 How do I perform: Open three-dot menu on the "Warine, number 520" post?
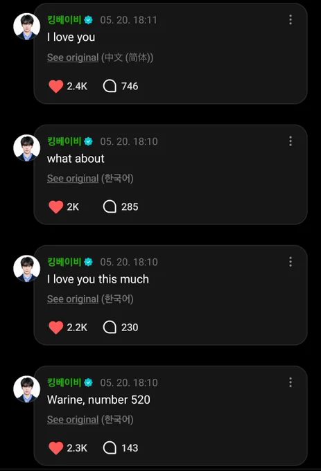(290, 382)
